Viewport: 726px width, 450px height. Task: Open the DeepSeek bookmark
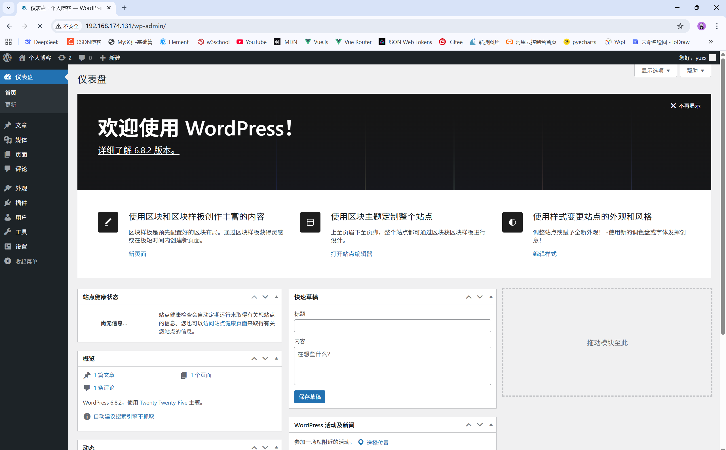[42, 42]
